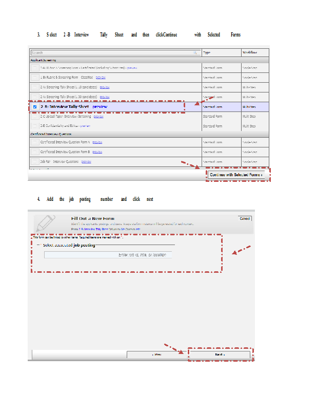Click Multi Step cell in the 2-E Confidentiality row

click(x=249, y=126)
